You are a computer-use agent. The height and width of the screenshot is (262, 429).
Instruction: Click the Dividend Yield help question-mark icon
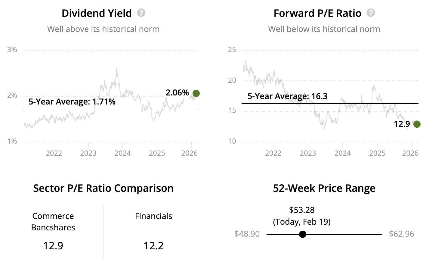[141, 13]
